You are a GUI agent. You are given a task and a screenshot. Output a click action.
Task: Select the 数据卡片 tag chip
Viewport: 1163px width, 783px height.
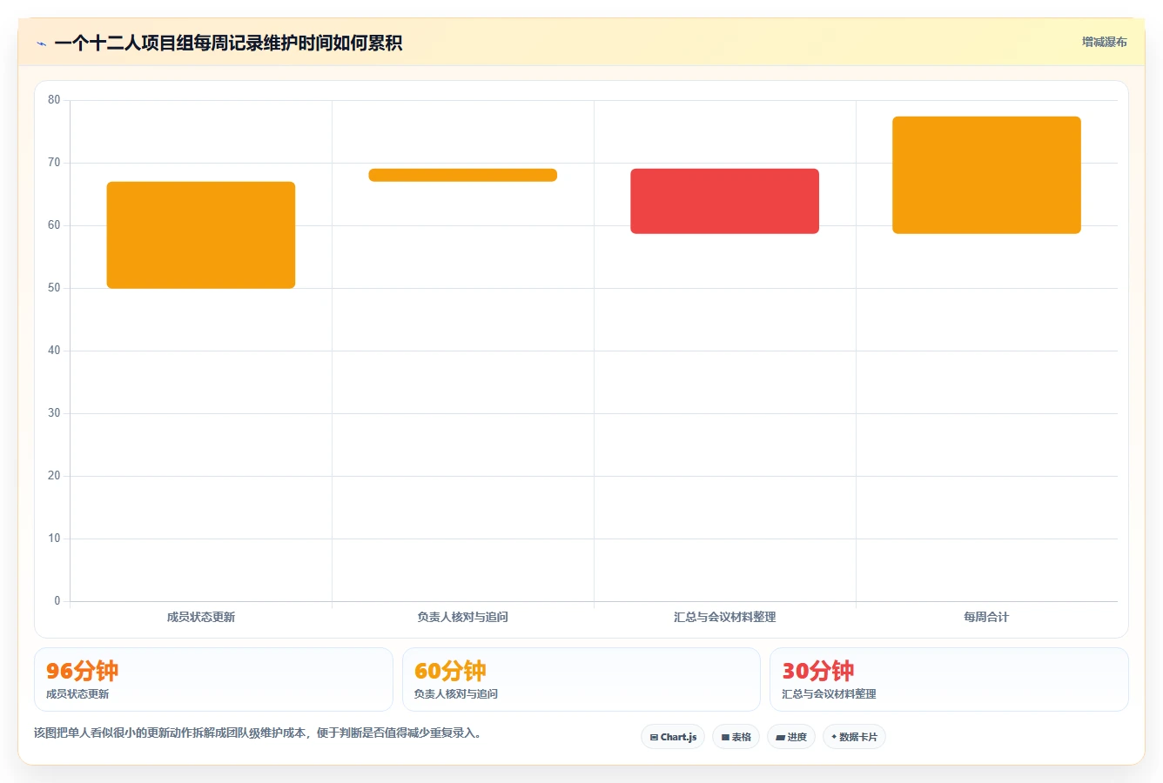(854, 737)
